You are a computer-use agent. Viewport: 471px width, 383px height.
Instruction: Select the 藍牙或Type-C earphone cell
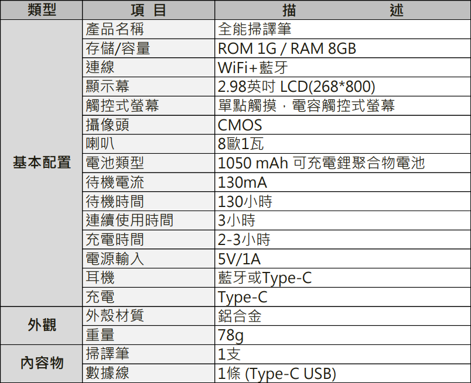coord(343,278)
